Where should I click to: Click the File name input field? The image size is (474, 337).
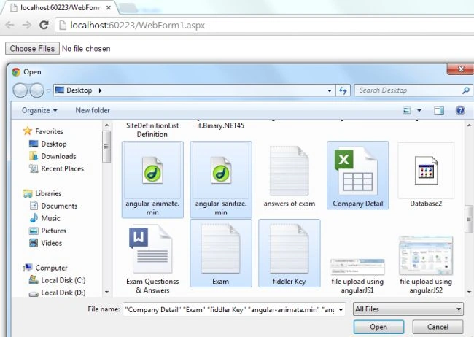[230, 309]
